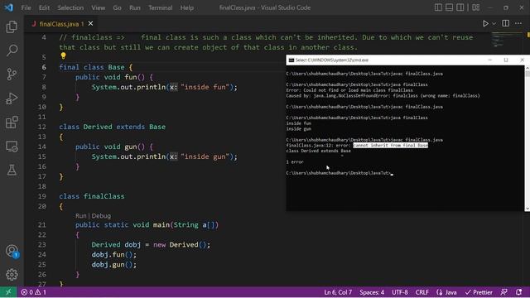Show errors and warnings in status bar
This screenshot has height=298, width=530.
tap(33, 292)
